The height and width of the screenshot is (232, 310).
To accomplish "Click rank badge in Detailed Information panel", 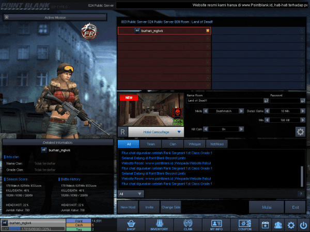I will [x=44, y=150].
